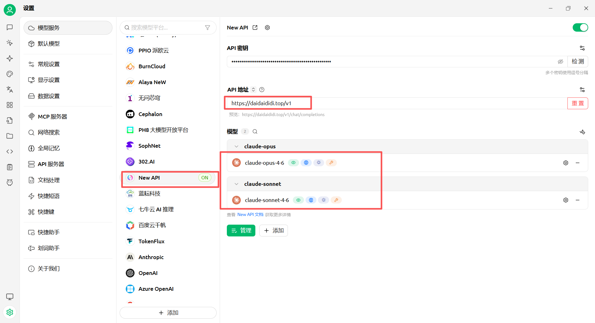Open the MCP 服务器 settings page
The image size is (595, 323).
(x=68, y=117)
